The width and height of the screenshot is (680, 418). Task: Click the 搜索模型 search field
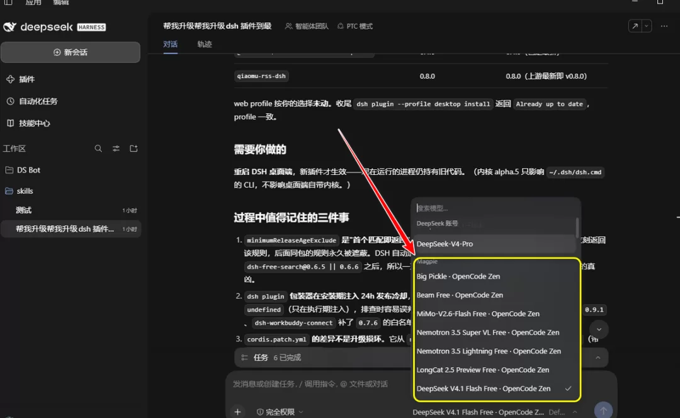[494, 208]
